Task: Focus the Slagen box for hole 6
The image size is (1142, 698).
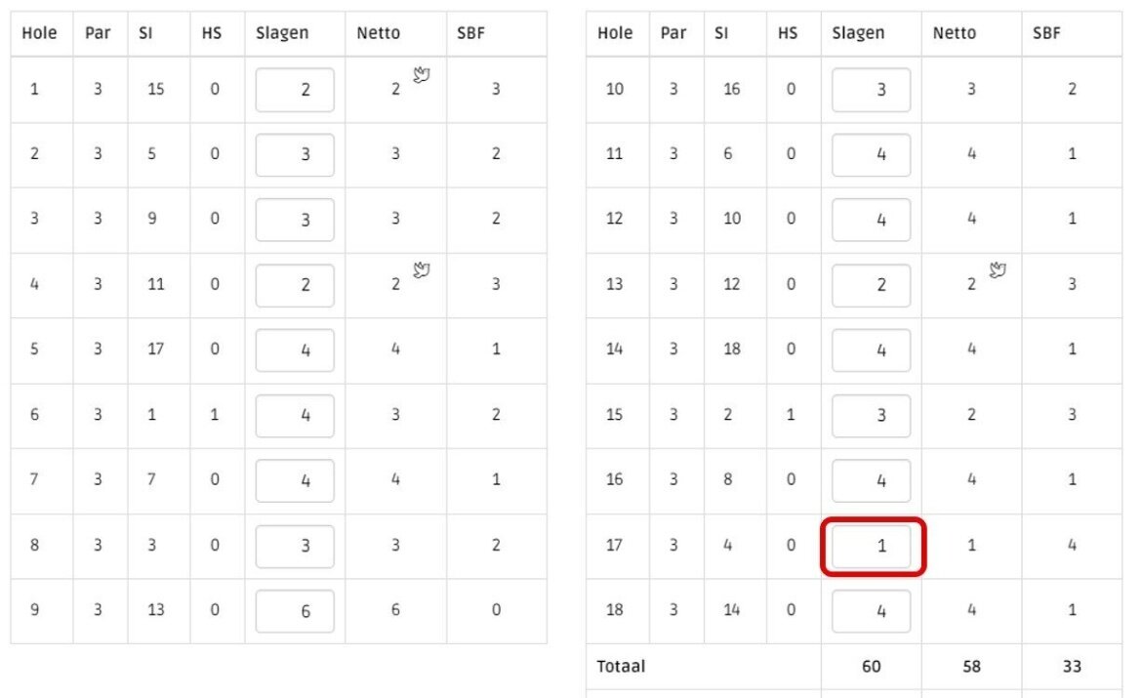Action: (x=295, y=415)
